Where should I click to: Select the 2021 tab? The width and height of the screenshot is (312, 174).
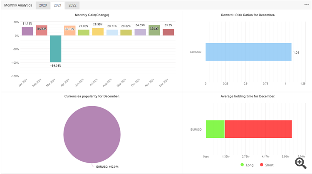(x=57, y=5)
